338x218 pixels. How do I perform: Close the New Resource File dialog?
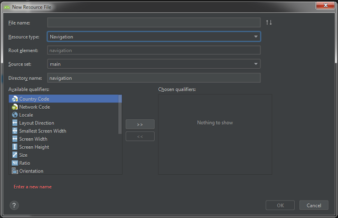coord(325,5)
